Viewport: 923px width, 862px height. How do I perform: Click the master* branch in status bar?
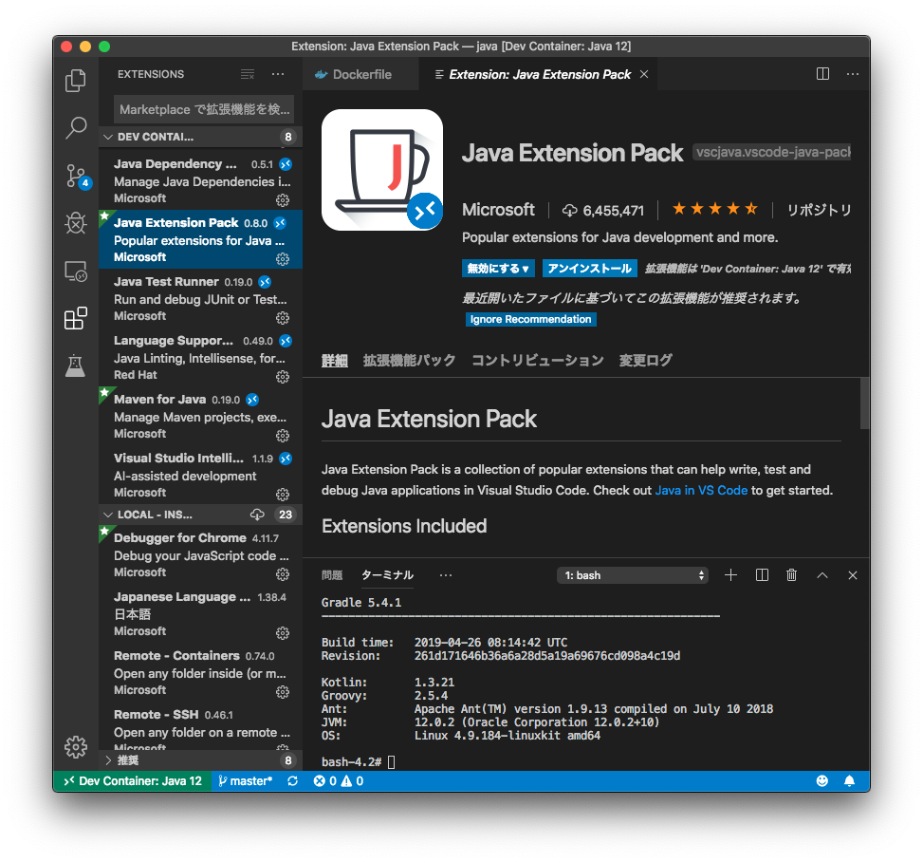246,780
